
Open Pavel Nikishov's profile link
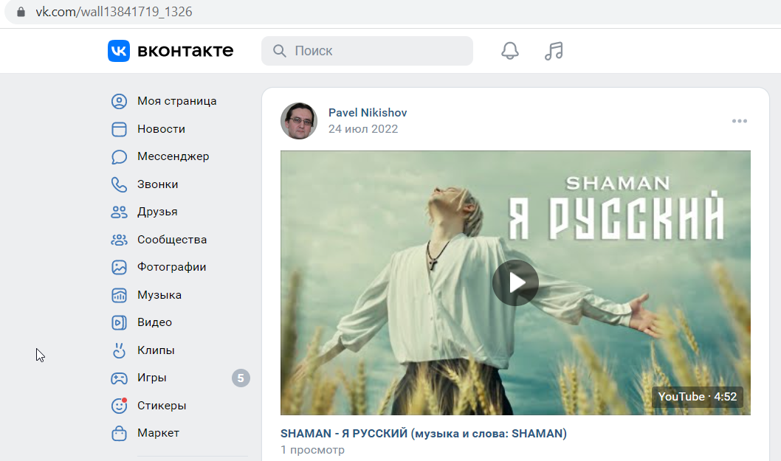point(368,113)
